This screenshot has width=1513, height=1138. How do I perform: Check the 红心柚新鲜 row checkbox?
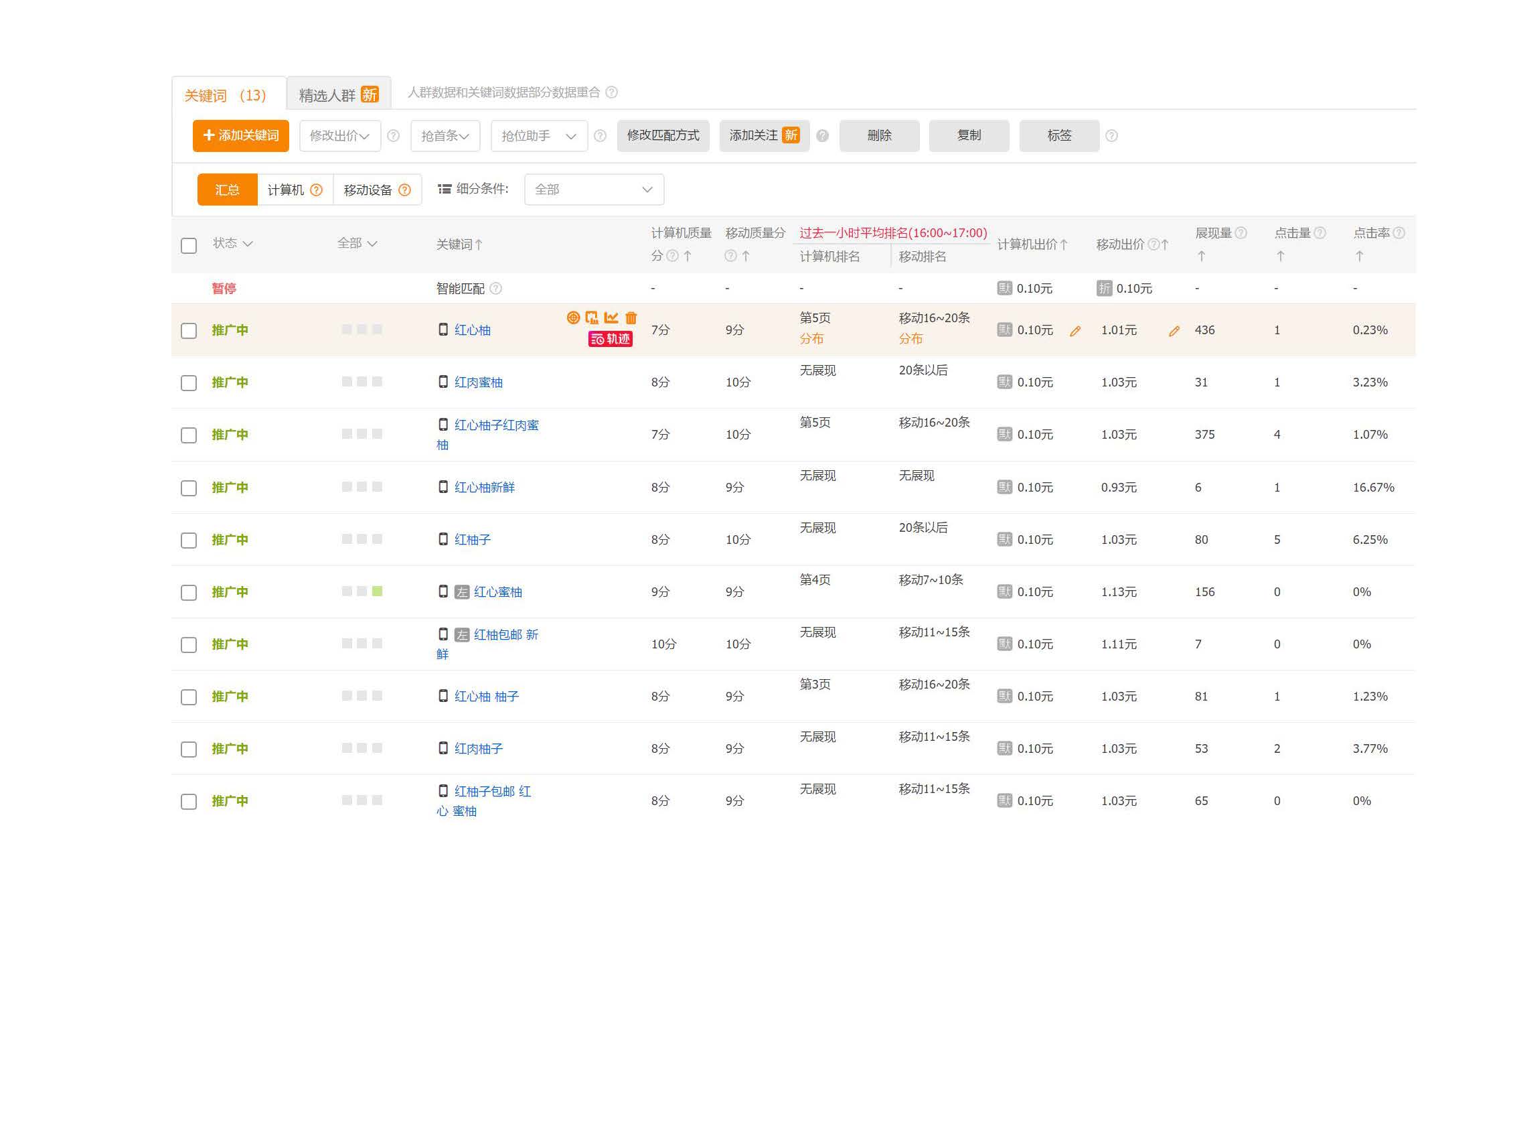coord(189,488)
